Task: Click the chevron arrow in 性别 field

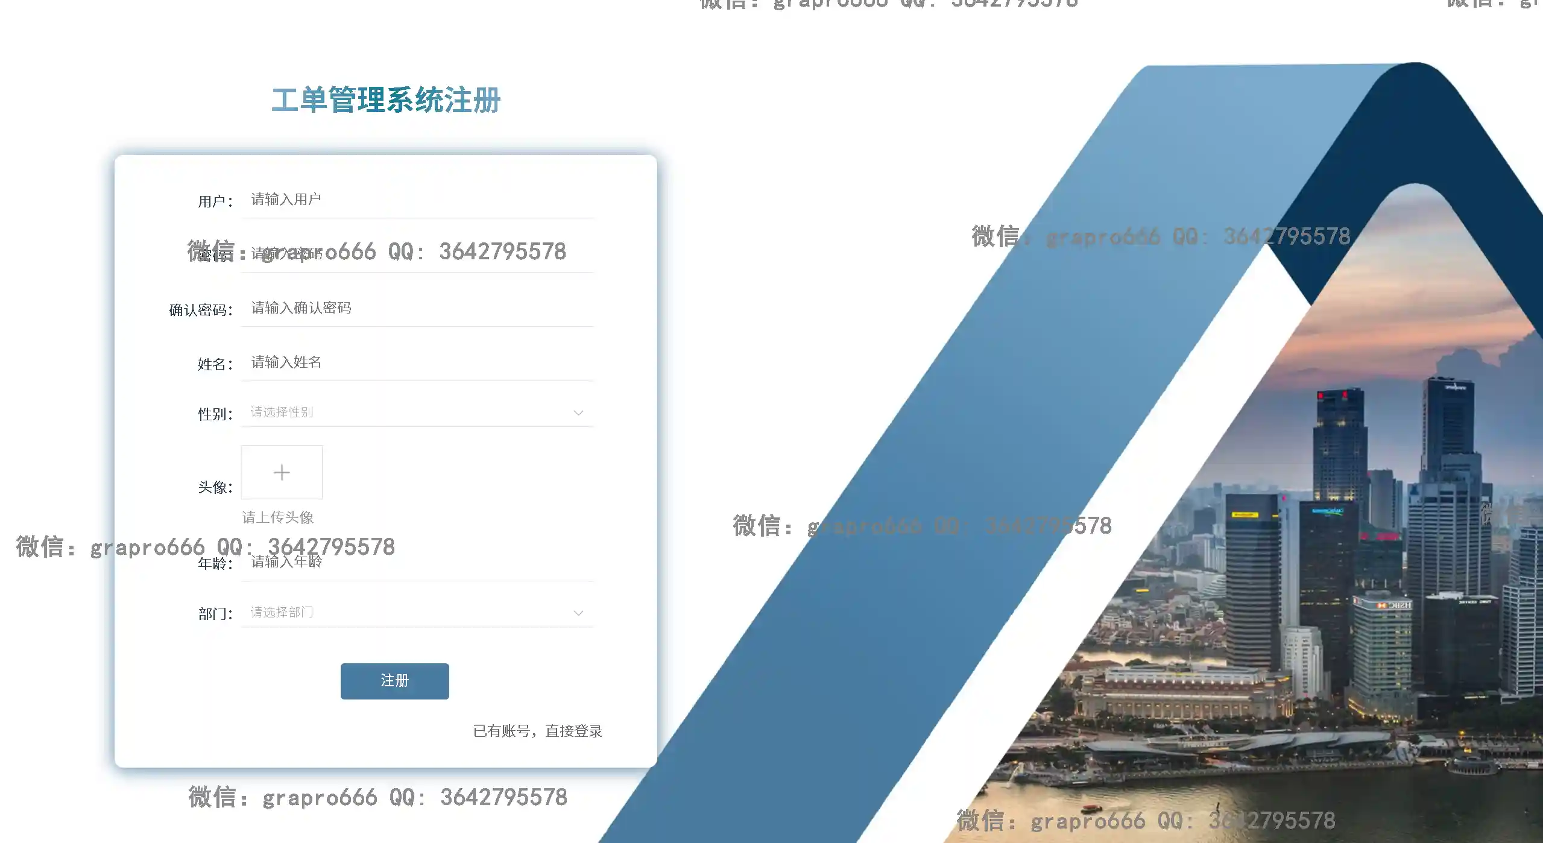Action: click(x=578, y=413)
